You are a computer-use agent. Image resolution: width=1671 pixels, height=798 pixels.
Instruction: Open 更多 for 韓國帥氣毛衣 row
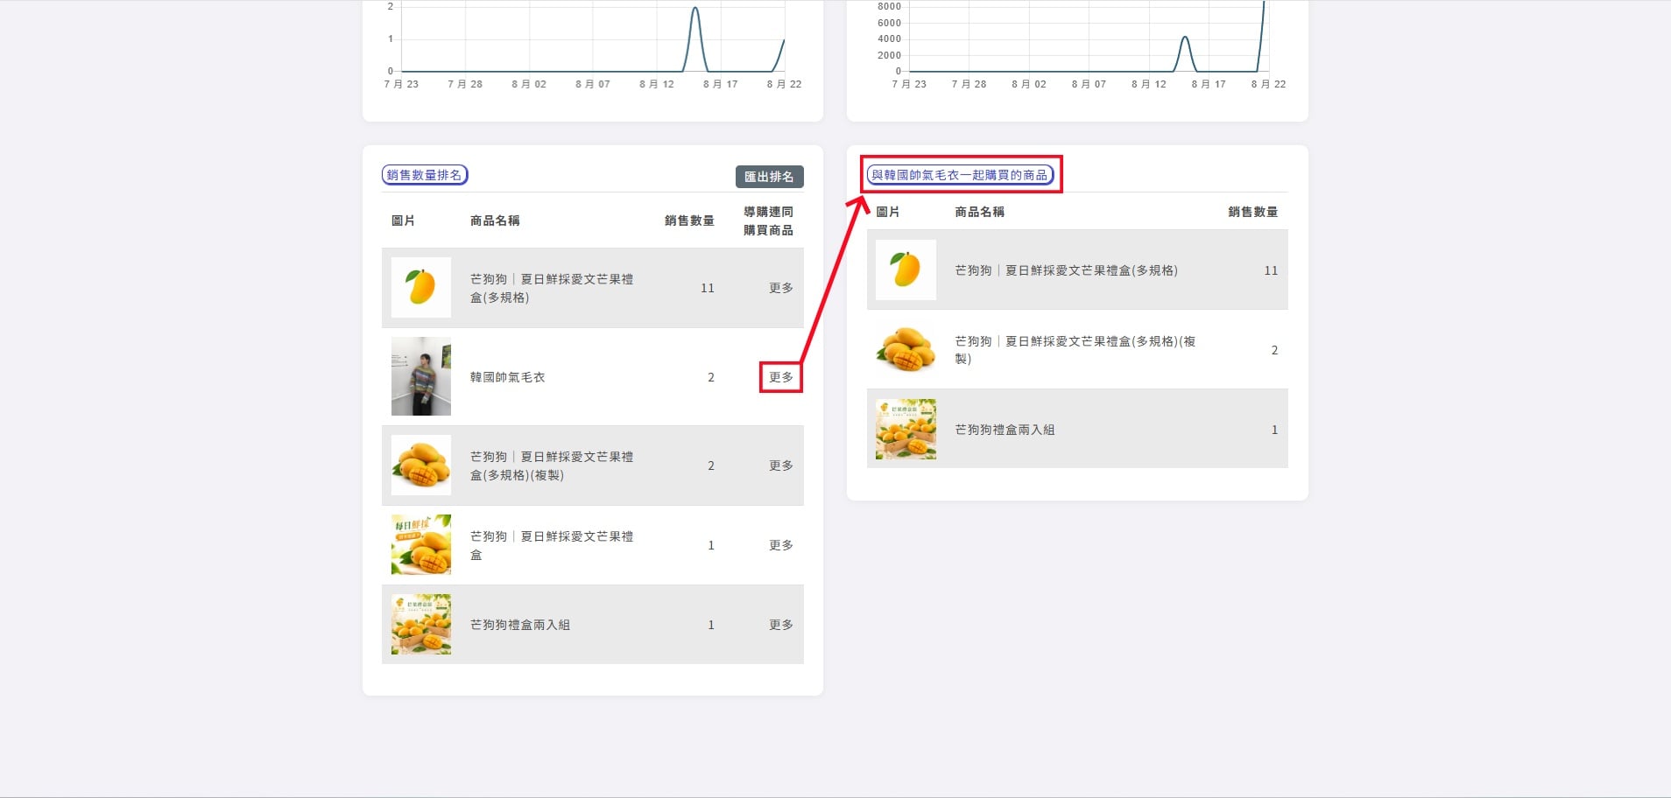click(780, 377)
